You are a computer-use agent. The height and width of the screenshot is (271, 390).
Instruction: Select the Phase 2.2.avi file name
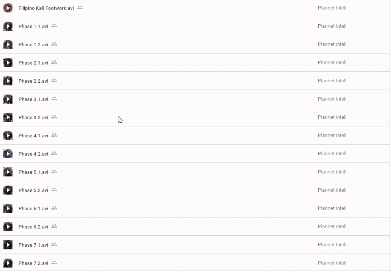click(33, 81)
